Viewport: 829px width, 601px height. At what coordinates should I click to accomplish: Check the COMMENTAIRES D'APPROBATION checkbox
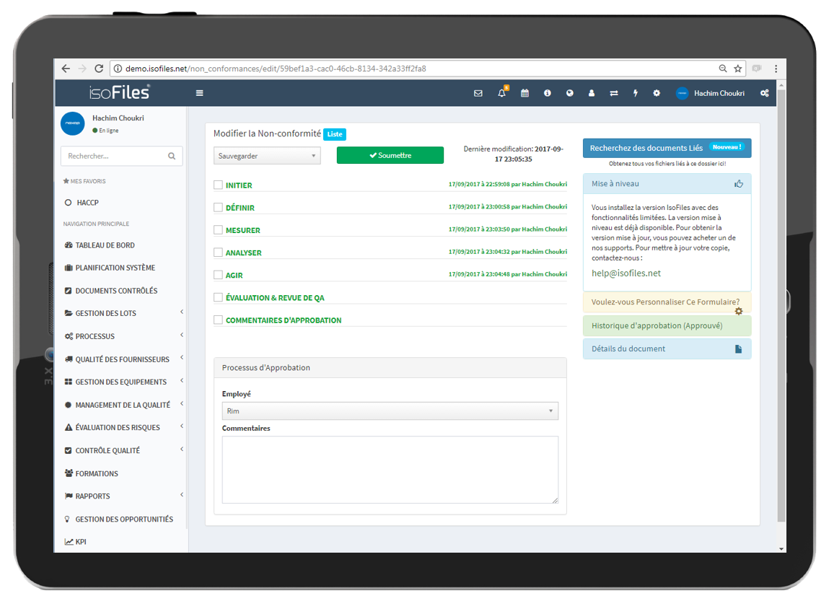point(218,320)
